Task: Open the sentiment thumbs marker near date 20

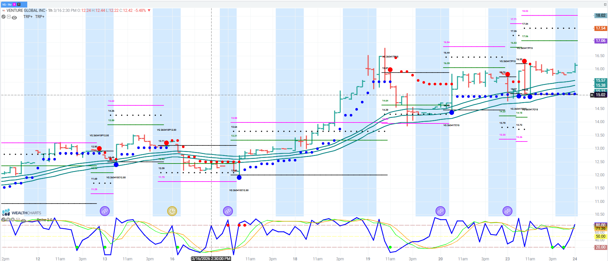Action: [440, 211]
